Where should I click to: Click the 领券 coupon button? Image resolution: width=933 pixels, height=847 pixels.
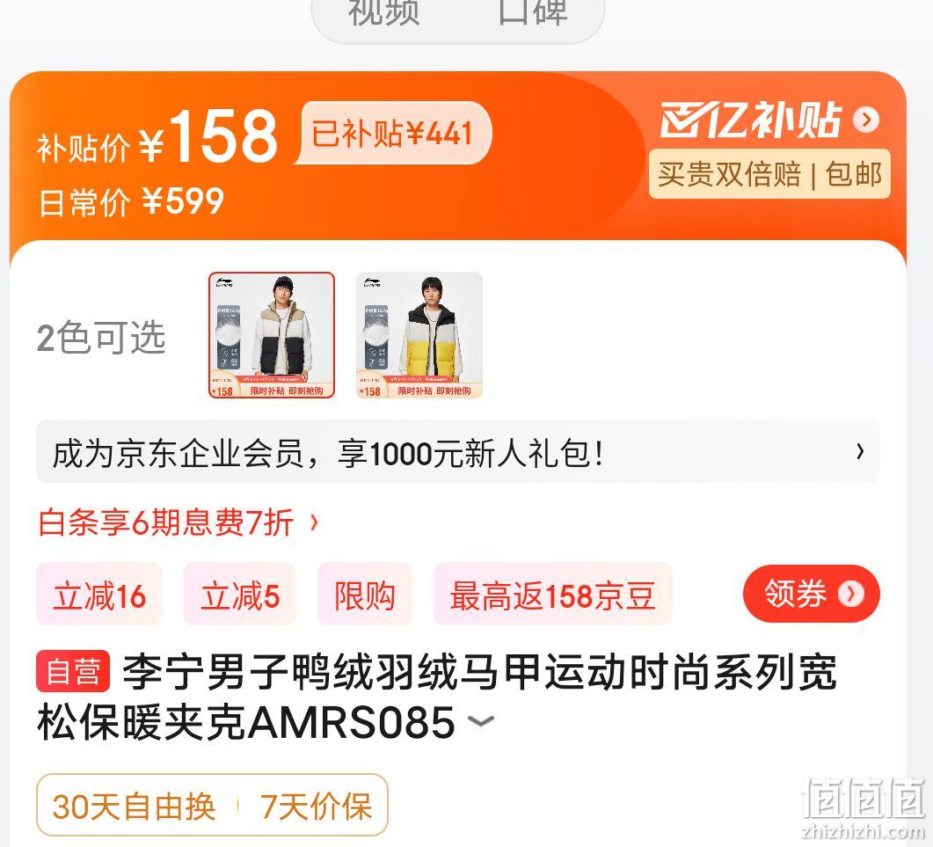pos(812,594)
